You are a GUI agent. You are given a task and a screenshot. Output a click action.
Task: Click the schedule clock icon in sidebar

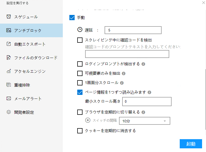click(9, 17)
